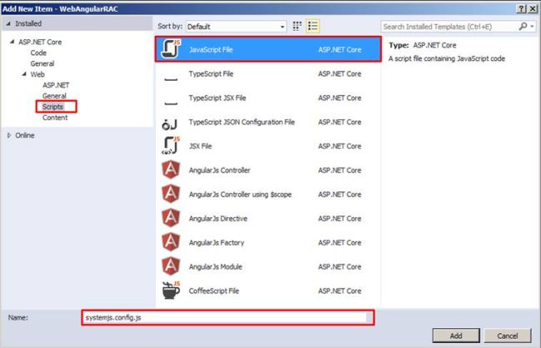The height and width of the screenshot is (348, 541).
Task: Collapse the Installed section
Action: [x=8, y=24]
